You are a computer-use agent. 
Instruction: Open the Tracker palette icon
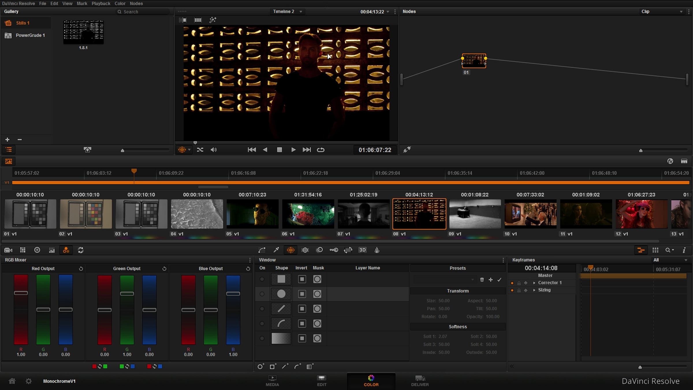(x=305, y=250)
